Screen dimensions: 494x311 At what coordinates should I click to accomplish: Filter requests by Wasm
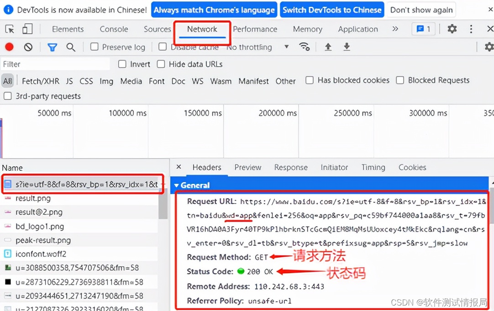pyautogui.click(x=221, y=81)
